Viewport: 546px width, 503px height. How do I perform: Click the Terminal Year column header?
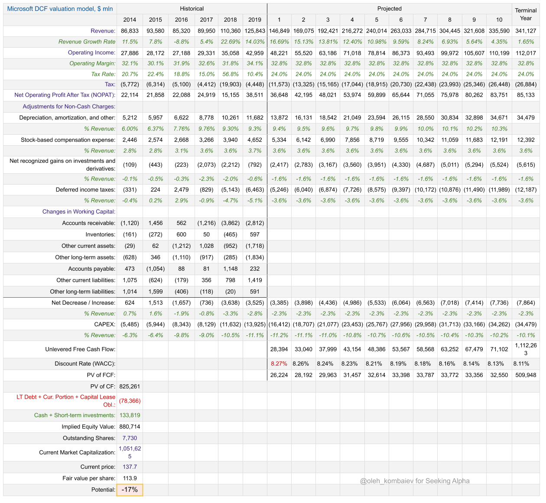tap(526, 14)
